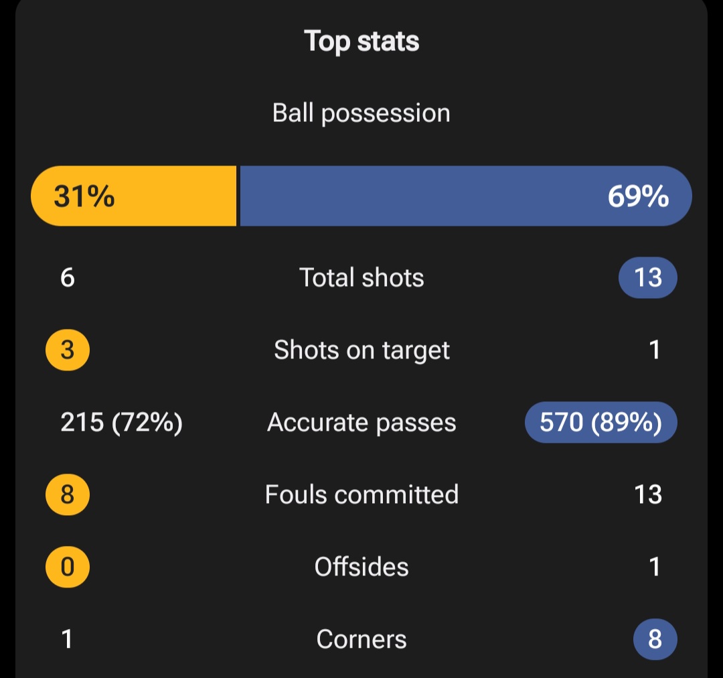Click the blue 8 corners badge
Image resolution: width=723 pixels, height=678 pixels.
655,639
